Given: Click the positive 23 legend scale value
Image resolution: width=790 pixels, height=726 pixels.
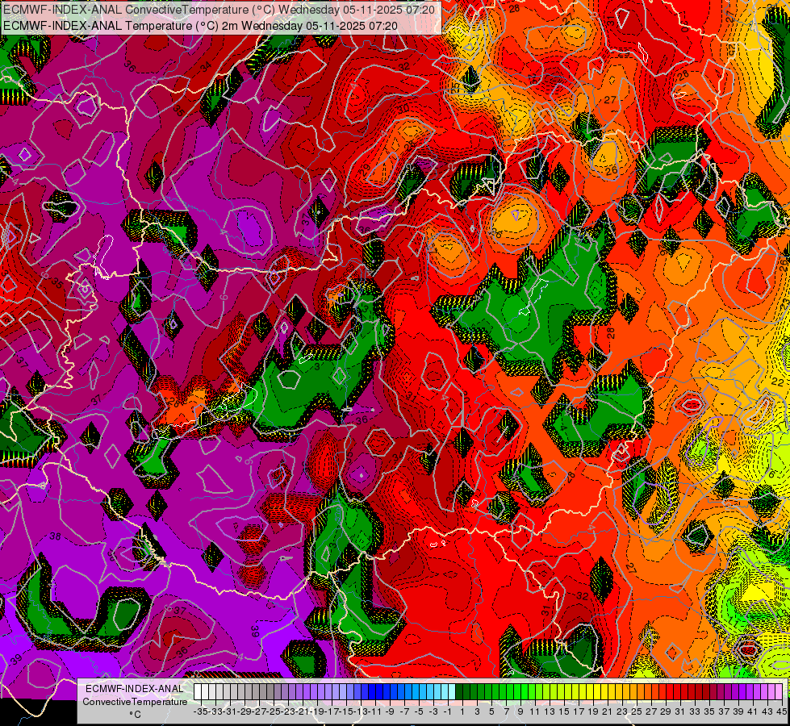Looking at the screenshot, I should [x=622, y=711].
